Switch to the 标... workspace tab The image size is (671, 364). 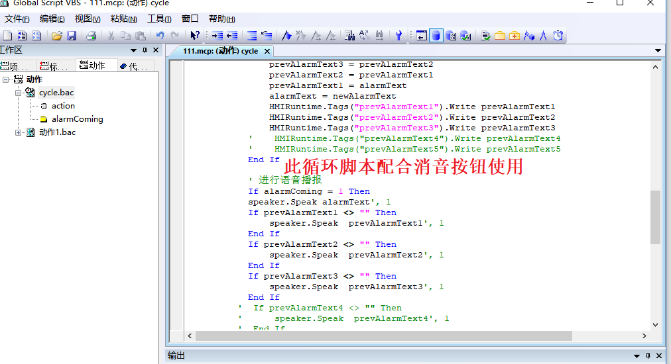point(54,66)
